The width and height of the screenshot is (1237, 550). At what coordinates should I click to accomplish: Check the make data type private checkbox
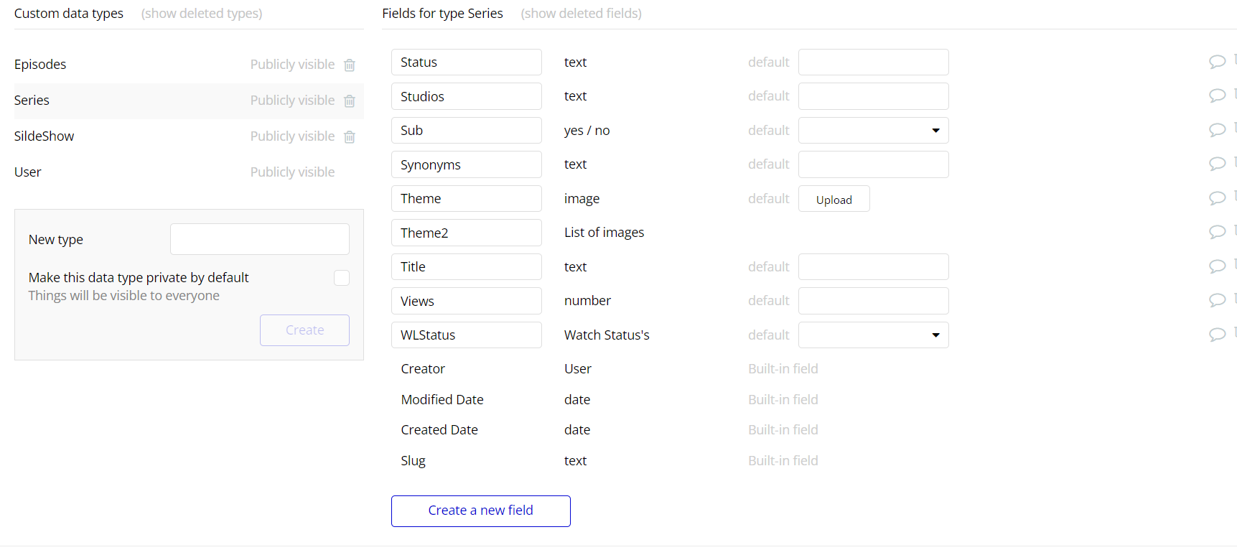[x=342, y=278]
